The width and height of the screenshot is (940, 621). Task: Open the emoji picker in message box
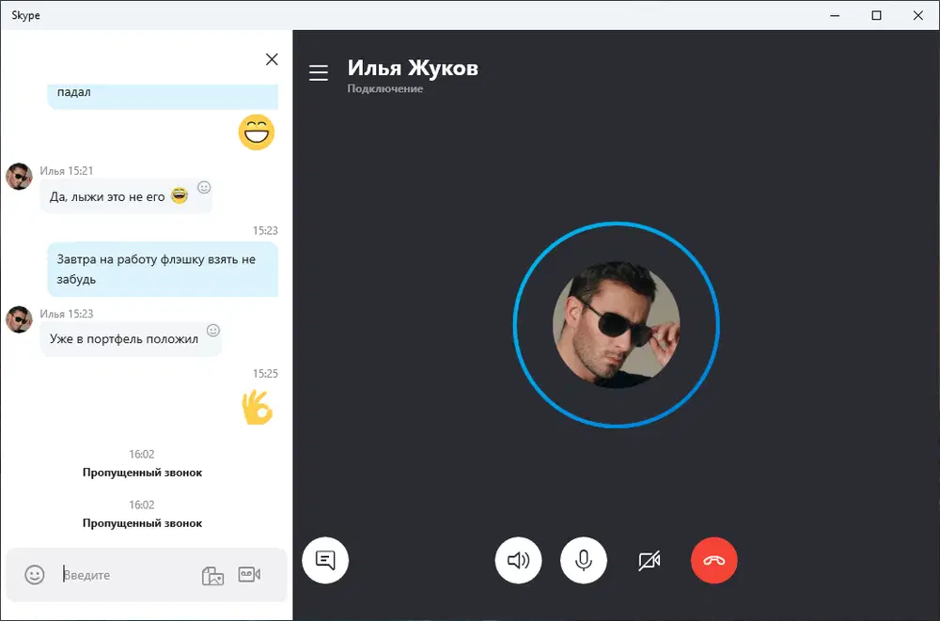pos(35,574)
